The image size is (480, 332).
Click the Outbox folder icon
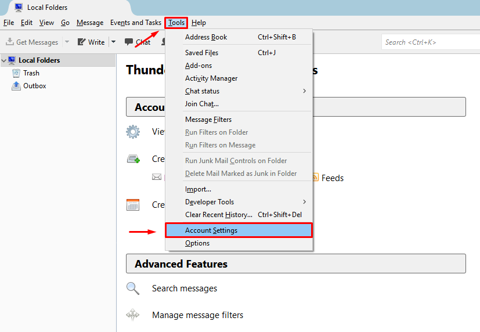tap(16, 86)
